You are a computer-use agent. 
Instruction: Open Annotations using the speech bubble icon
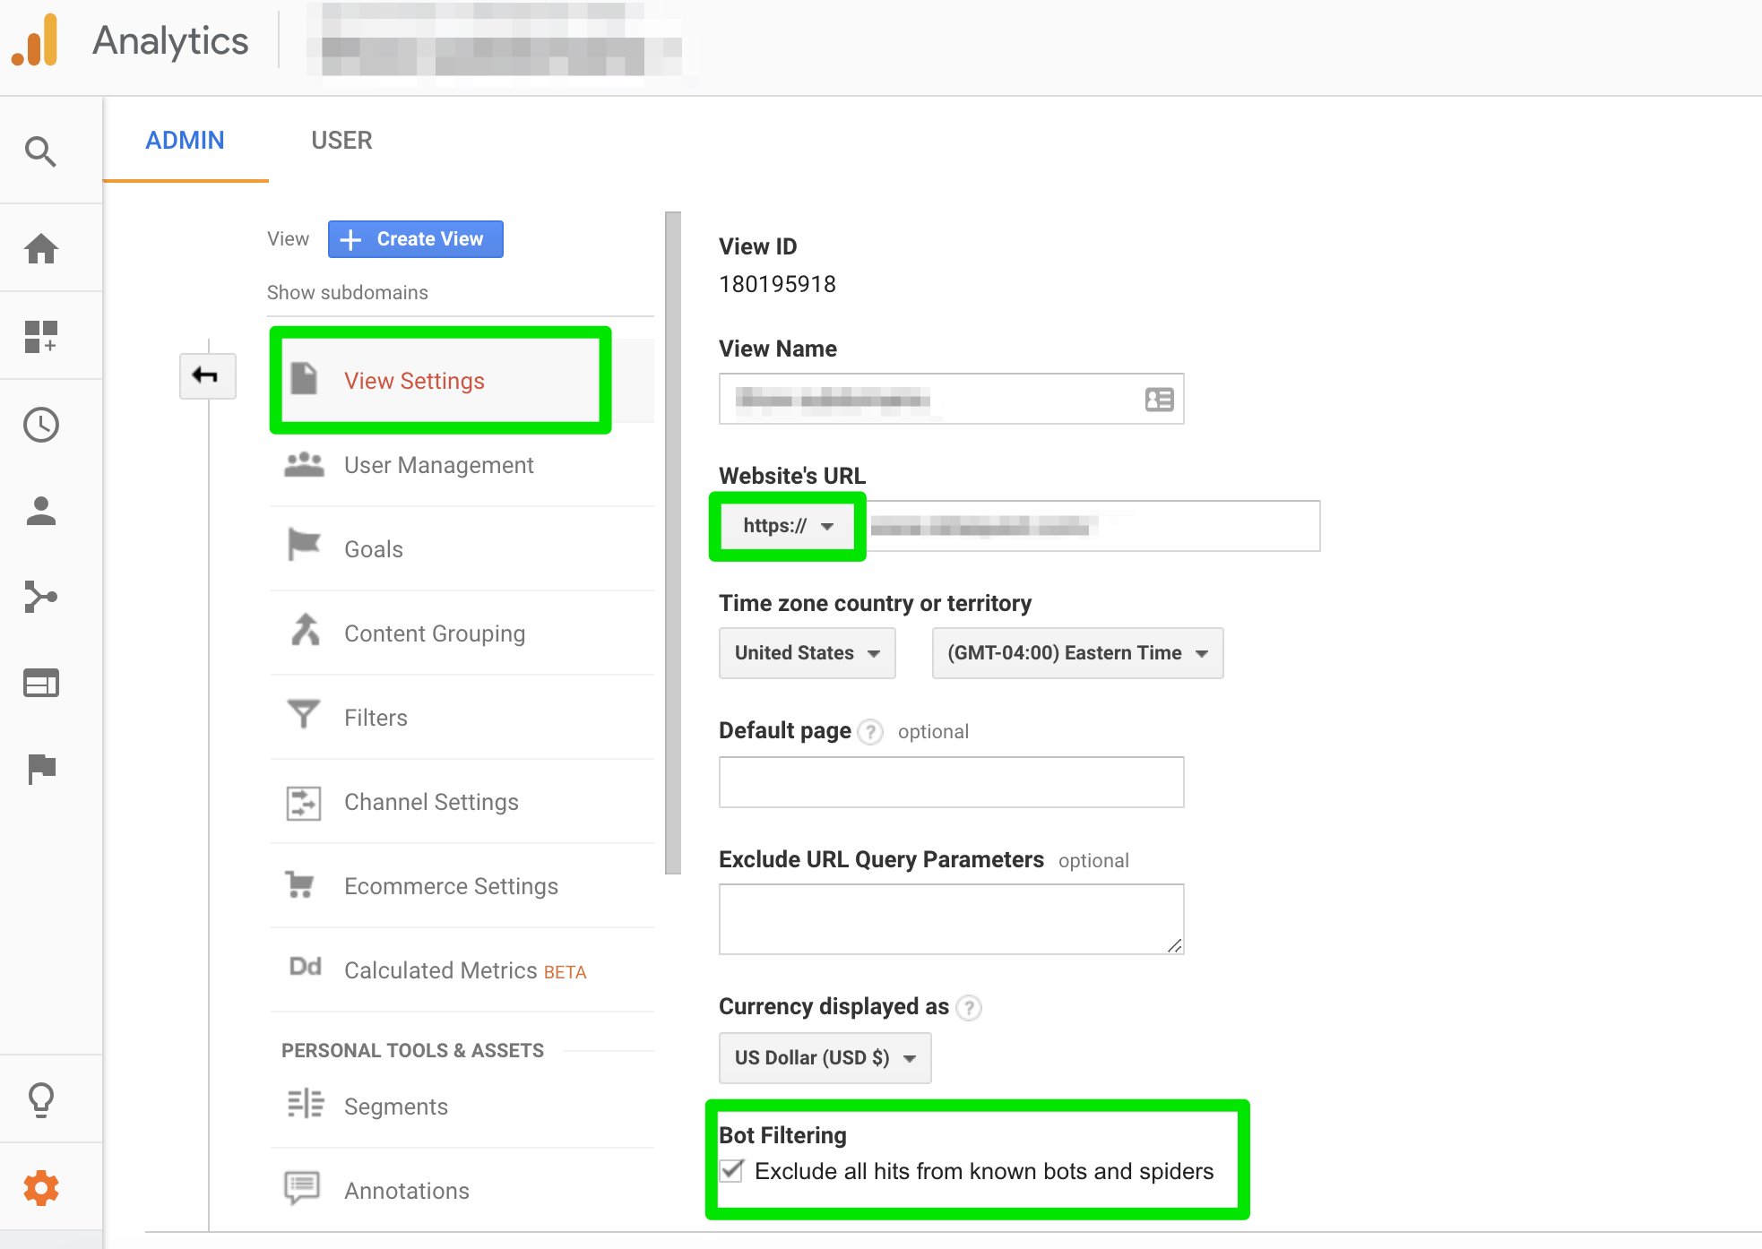[302, 1186]
